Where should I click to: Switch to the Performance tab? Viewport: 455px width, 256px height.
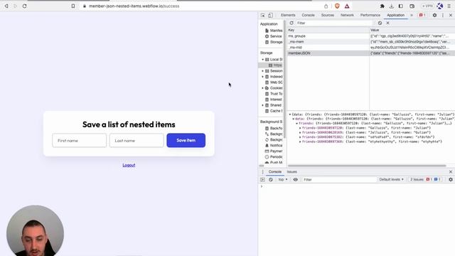[370, 15]
